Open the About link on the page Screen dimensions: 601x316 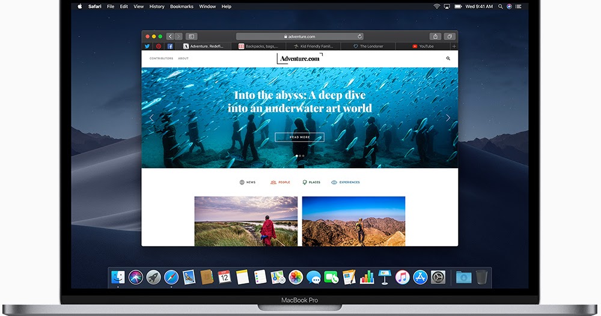[183, 58]
